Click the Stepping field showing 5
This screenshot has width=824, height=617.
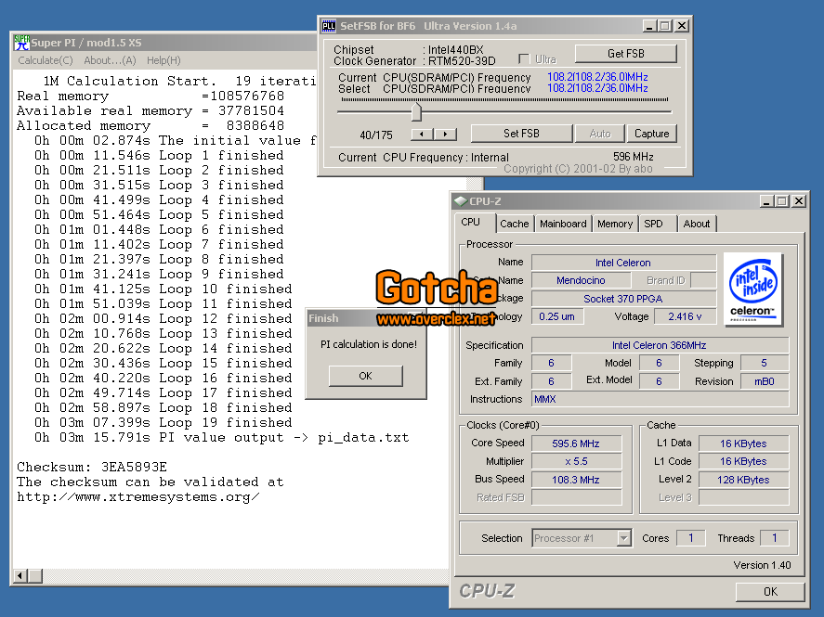[x=765, y=363]
